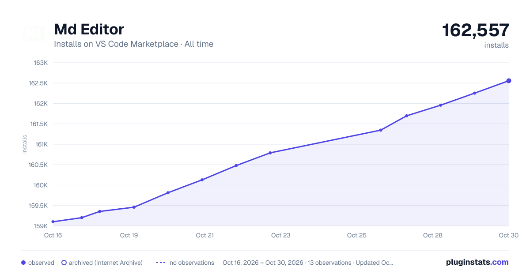Click the 161K y-axis label

pyautogui.click(x=42, y=144)
